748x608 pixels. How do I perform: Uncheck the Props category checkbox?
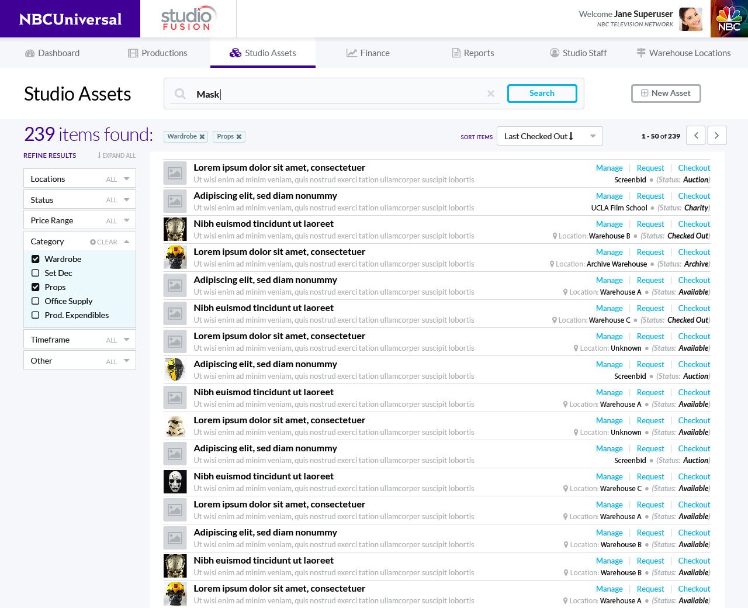36,287
